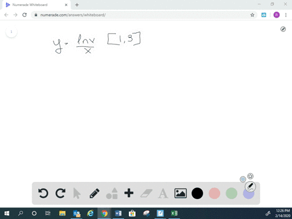
Task: Bookmark this page with star icon
Action: coord(252,15)
